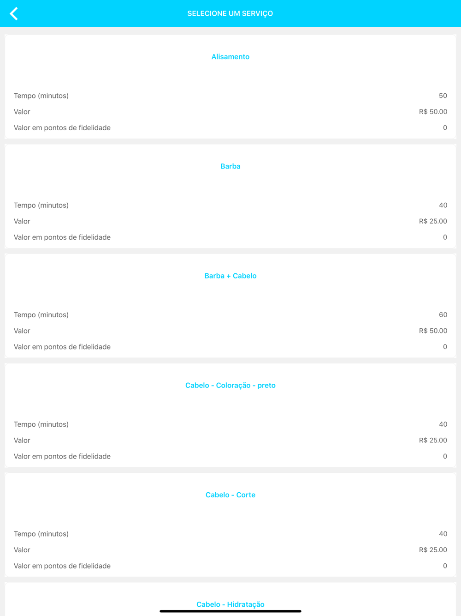
Task: Click the Barba + Cabelo 60 minutes value
Action: tap(443, 315)
